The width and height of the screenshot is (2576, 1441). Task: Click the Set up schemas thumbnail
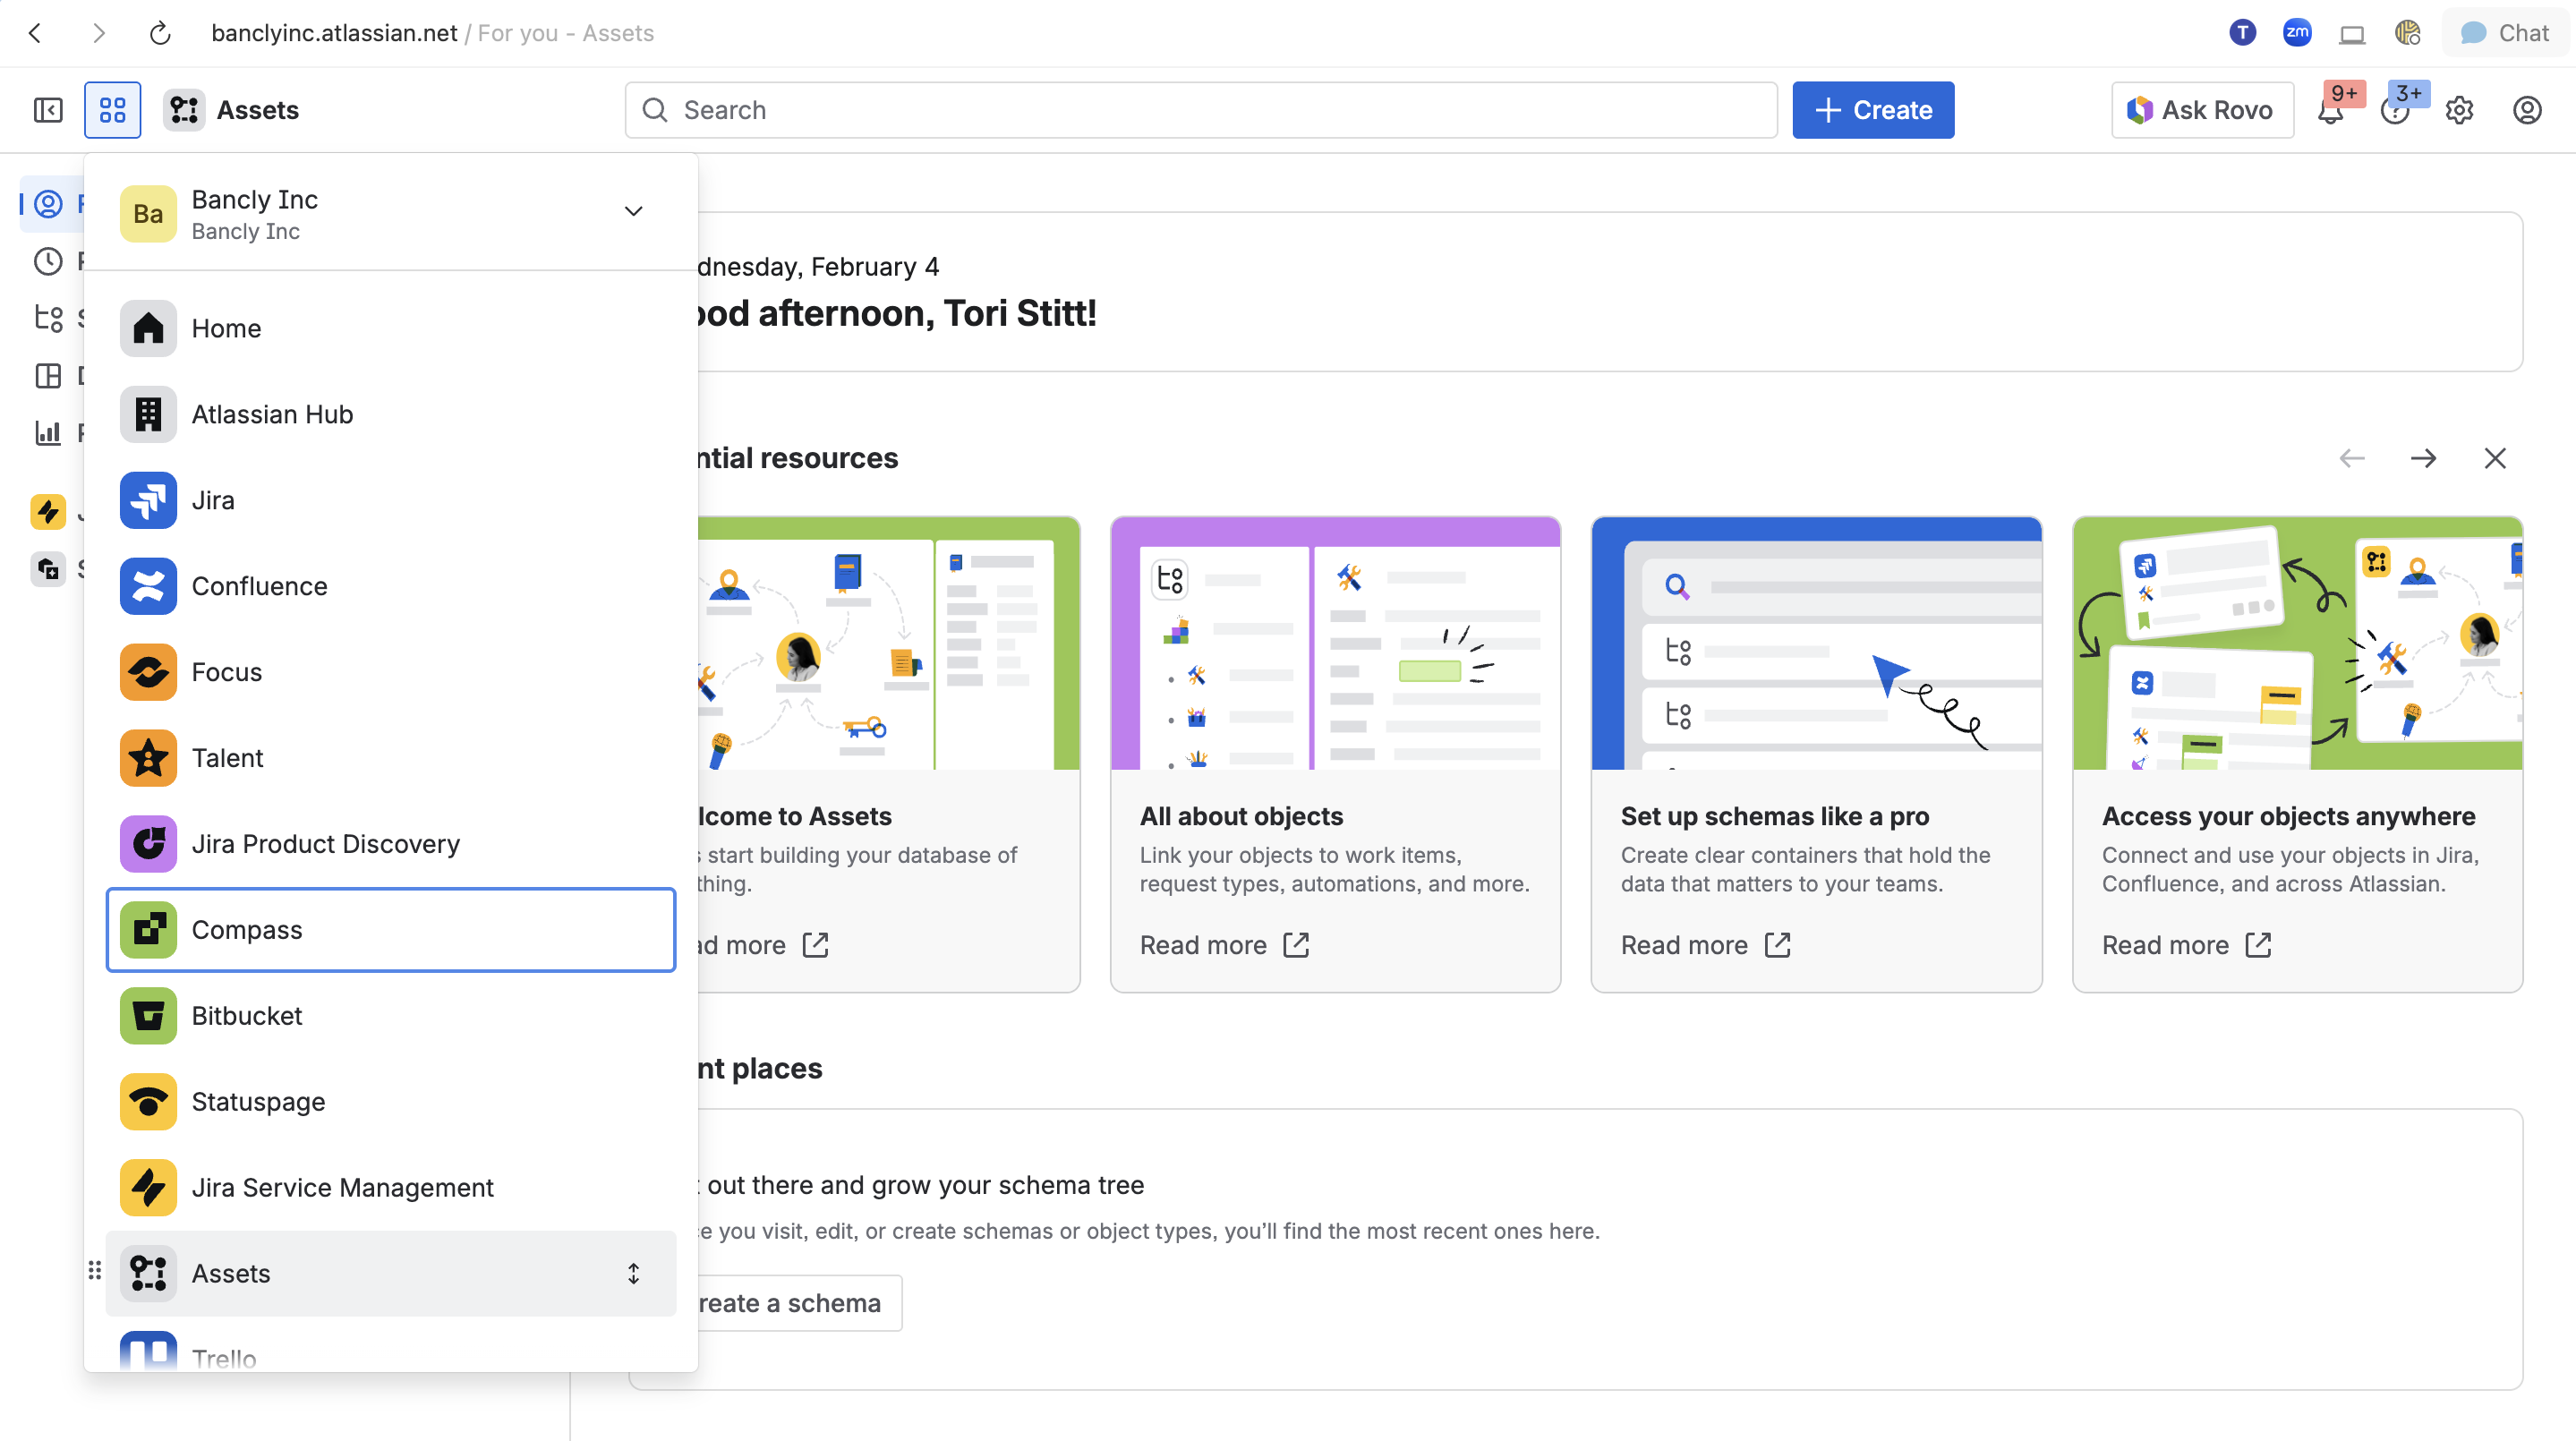click(1816, 643)
